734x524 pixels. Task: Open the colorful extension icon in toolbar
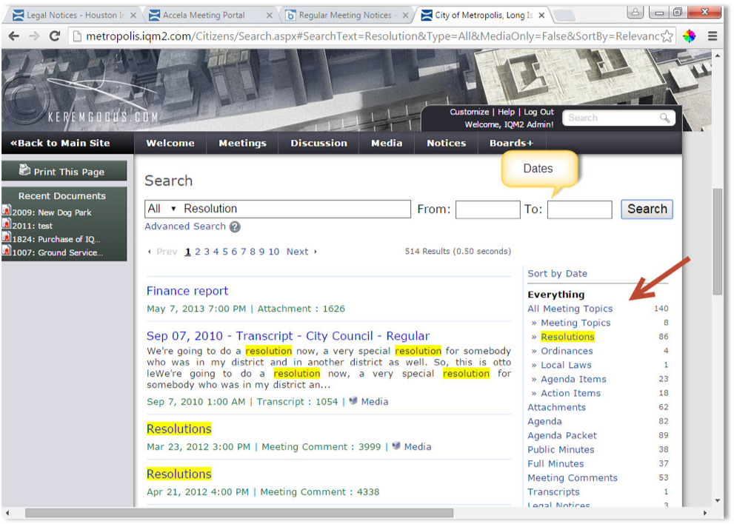pyautogui.click(x=689, y=36)
